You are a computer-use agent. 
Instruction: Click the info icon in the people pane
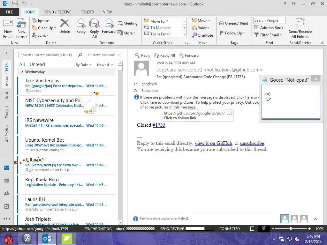[x=135, y=219]
